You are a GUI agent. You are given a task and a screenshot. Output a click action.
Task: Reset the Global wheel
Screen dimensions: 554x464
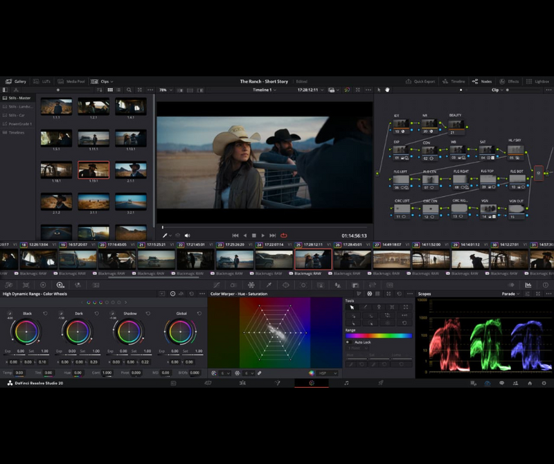199,314
